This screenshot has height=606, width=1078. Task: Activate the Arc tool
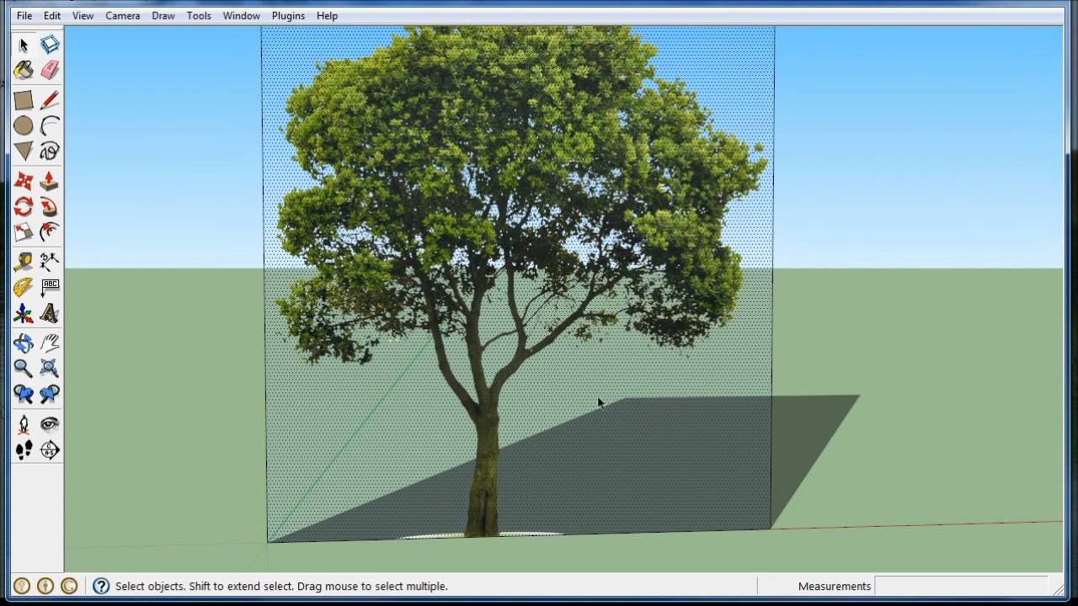(50, 125)
